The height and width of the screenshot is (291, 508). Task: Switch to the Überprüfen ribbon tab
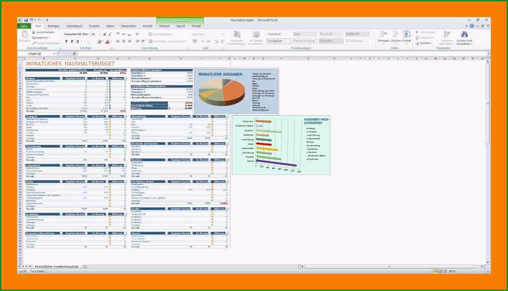point(128,26)
